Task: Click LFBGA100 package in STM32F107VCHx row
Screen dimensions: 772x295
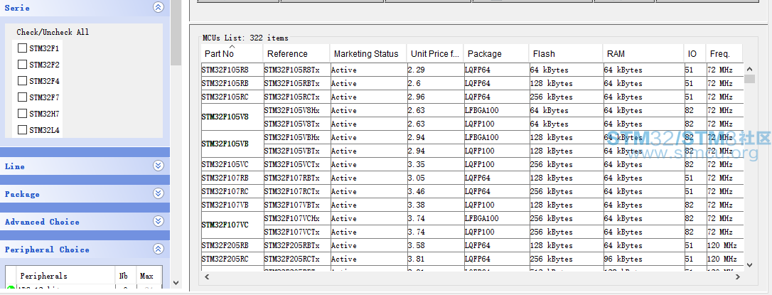Action: (496, 218)
